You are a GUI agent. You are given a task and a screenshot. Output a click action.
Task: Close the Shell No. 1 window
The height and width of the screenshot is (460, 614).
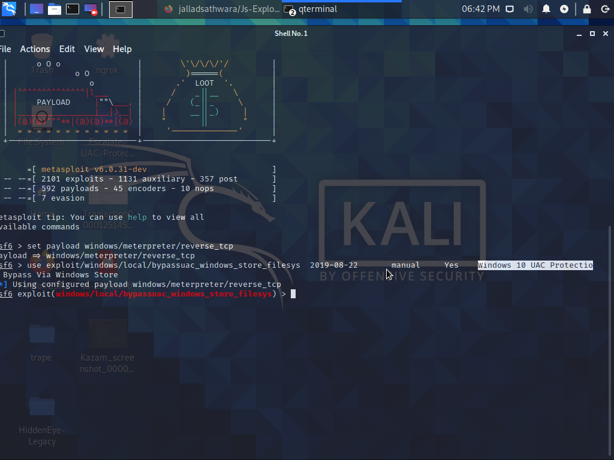(606, 34)
